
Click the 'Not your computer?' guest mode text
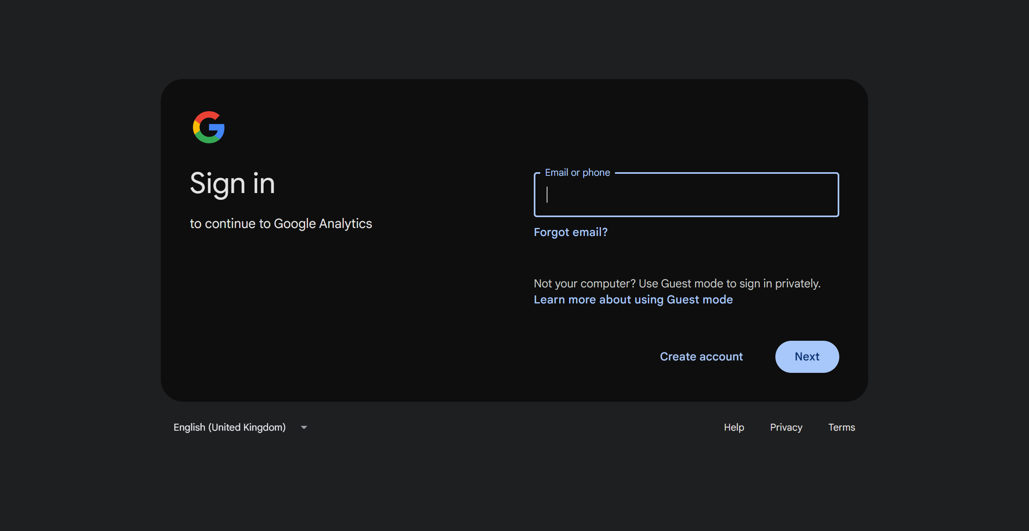(x=584, y=283)
